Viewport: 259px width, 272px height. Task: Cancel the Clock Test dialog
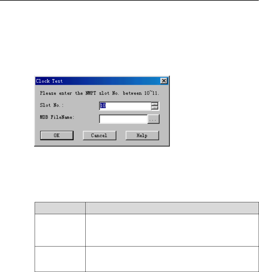click(x=100, y=136)
